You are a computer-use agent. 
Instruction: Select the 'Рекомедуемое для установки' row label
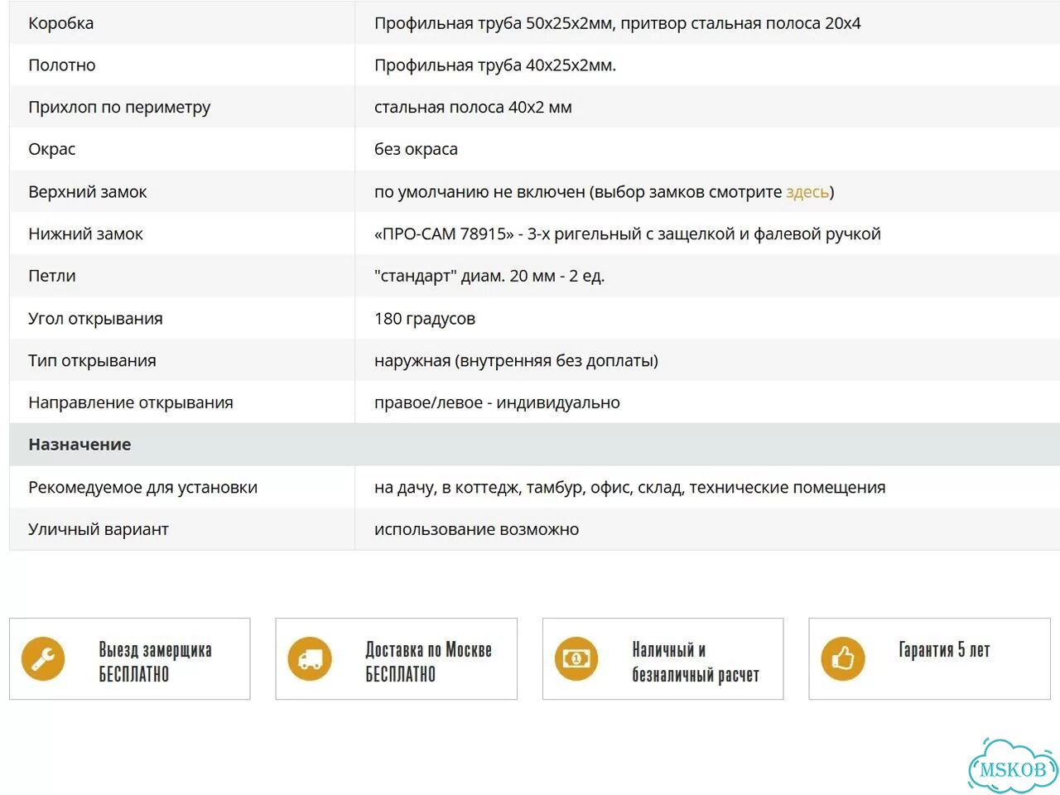click(x=142, y=487)
